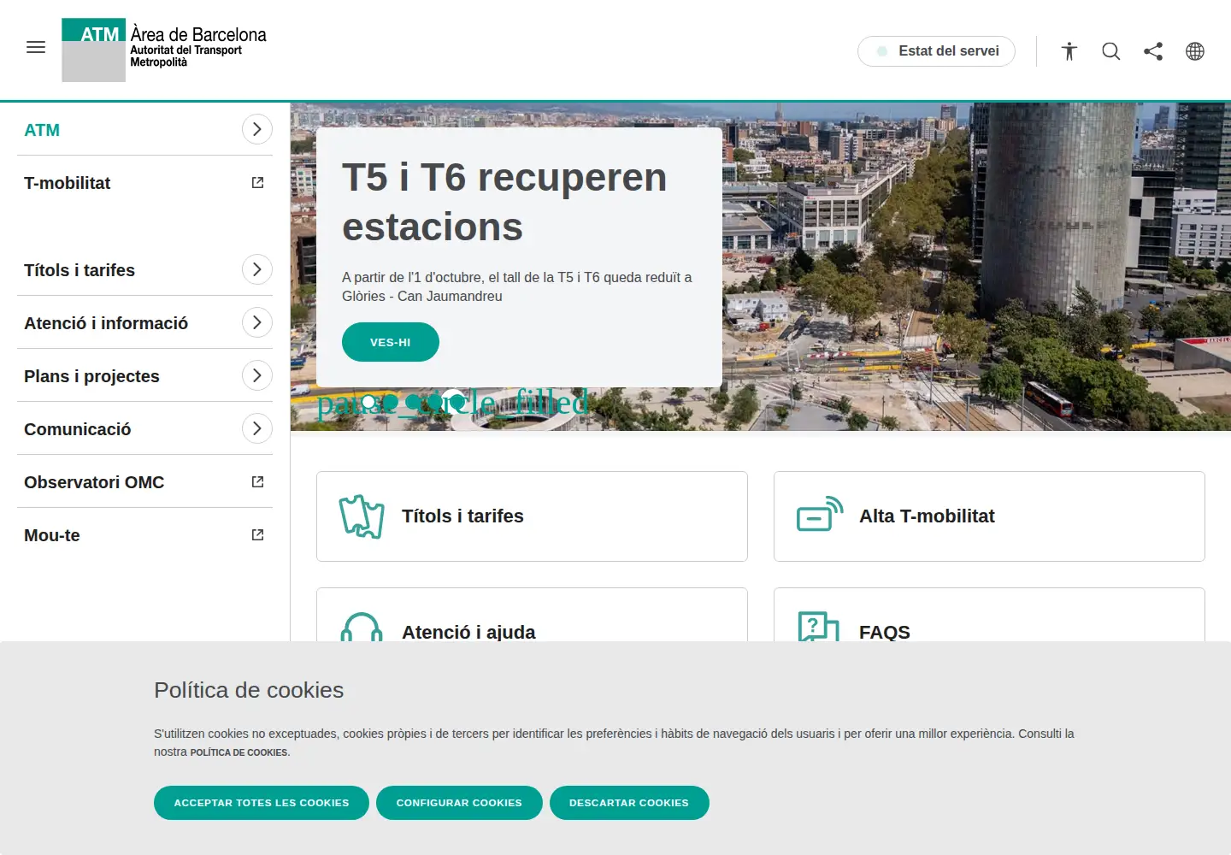Reject cookies with Descartar cookies
The width and height of the screenshot is (1231, 855).
[629, 803]
